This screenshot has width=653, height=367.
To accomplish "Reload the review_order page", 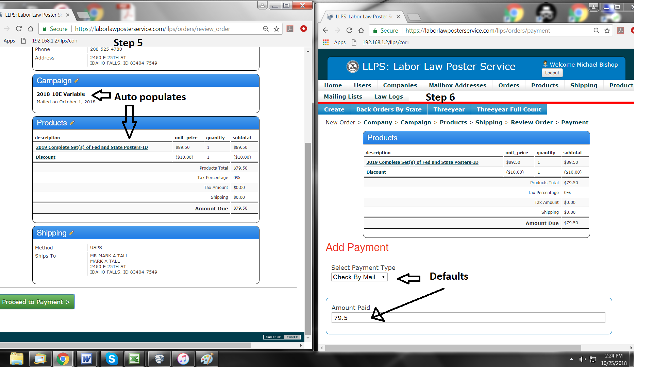I will click(19, 29).
